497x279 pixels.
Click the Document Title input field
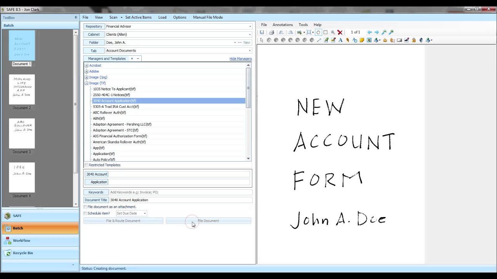(x=181, y=200)
